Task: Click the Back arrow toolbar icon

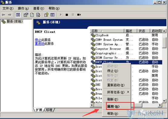Action: coord(3,15)
